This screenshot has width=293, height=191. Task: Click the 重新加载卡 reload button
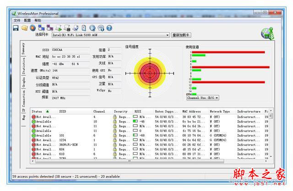(x=181, y=35)
